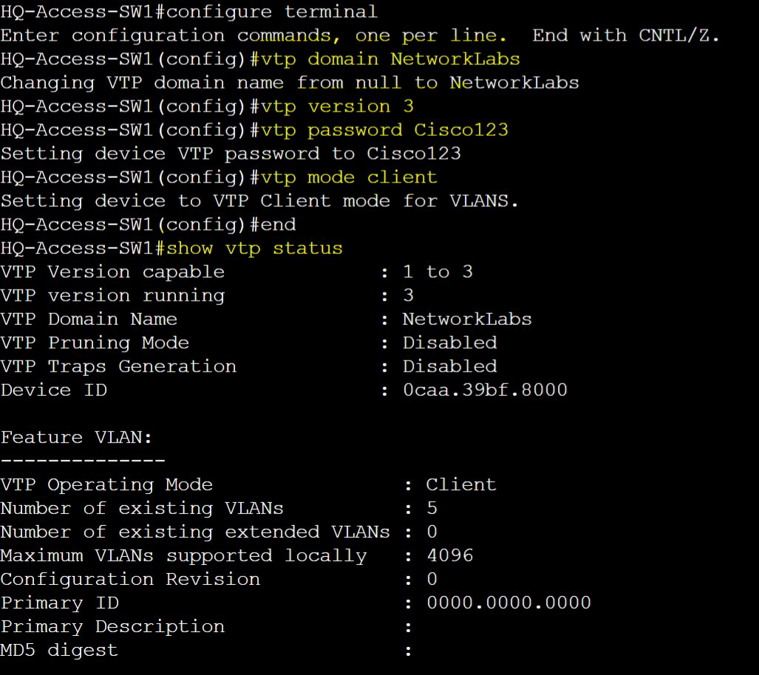
Task: Click the 'Feature VLAN:' heading
Action: [x=76, y=437]
